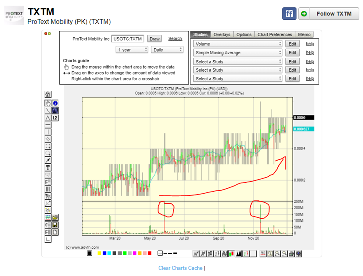
Task: Open the fourth study dropdown
Action: click(237, 70)
